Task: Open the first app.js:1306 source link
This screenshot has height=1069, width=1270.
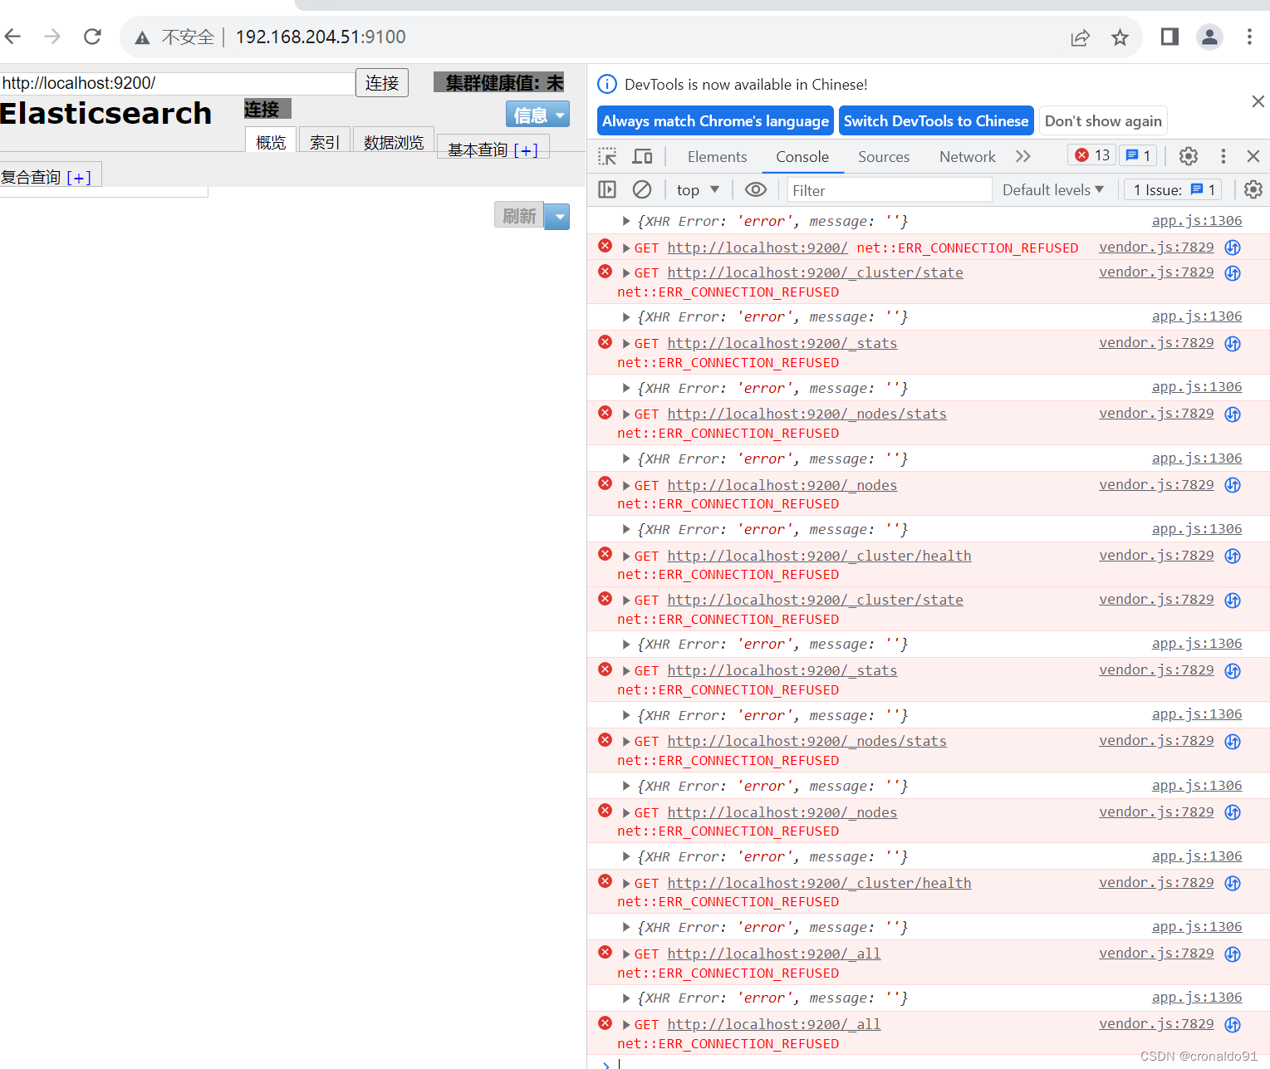Action: (x=1197, y=220)
